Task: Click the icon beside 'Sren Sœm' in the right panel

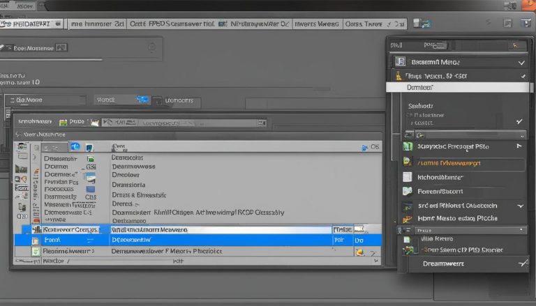Action: 408,251
